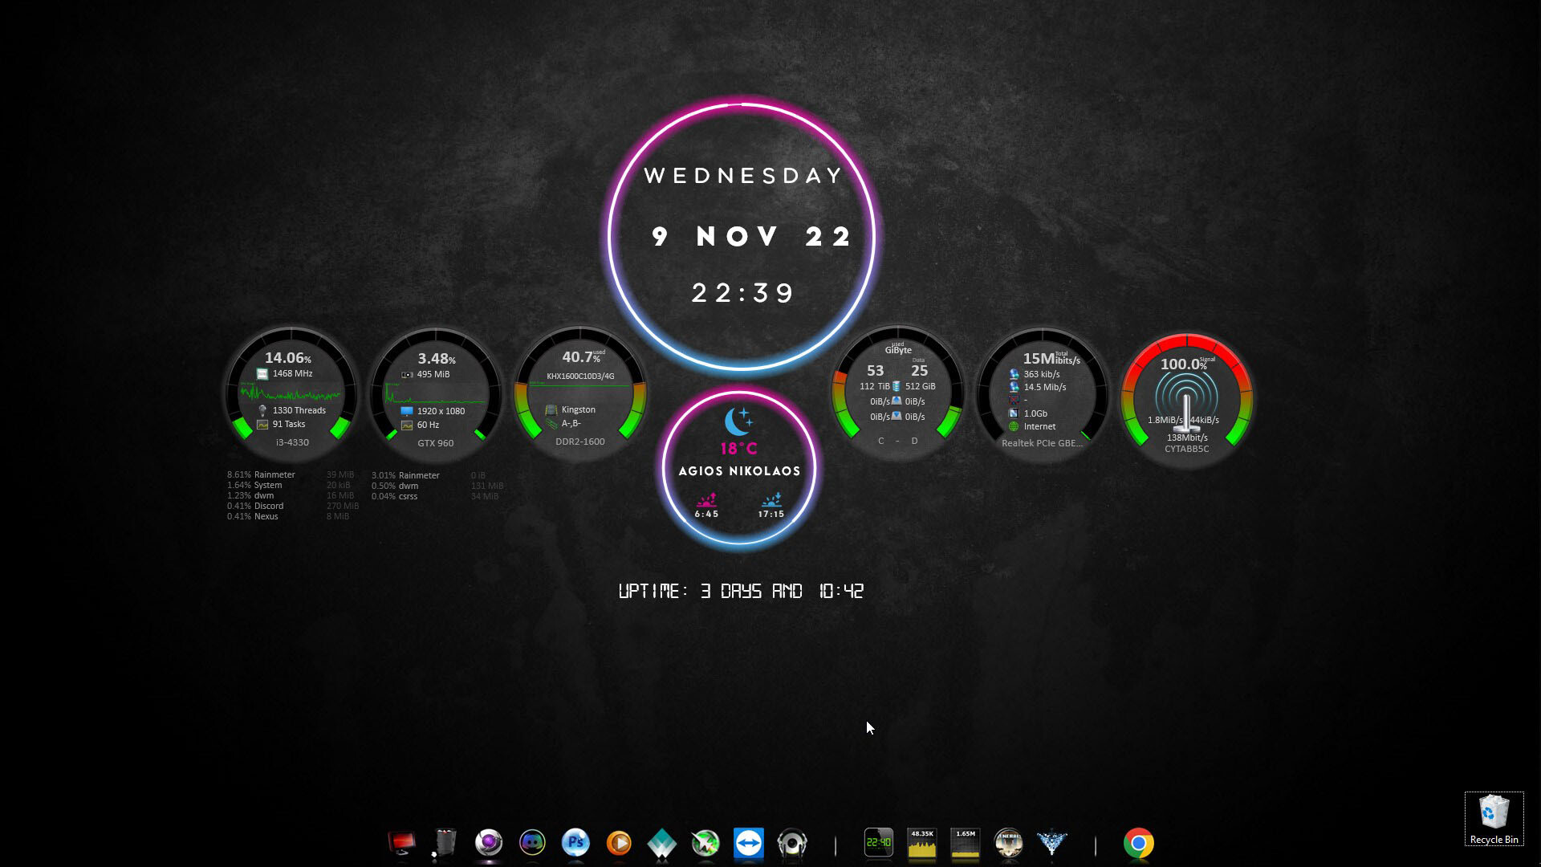Image resolution: width=1541 pixels, height=867 pixels.
Task: Click the i3-4330 CPU gauge
Action: coord(292,393)
